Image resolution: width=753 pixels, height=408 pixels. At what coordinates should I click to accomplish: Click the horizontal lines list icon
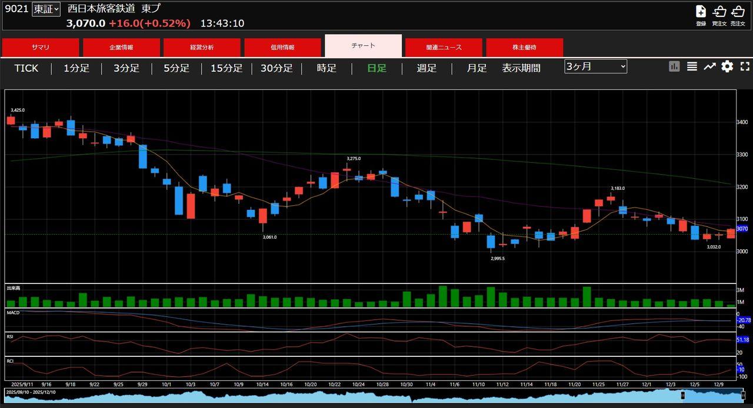pos(692,66)
